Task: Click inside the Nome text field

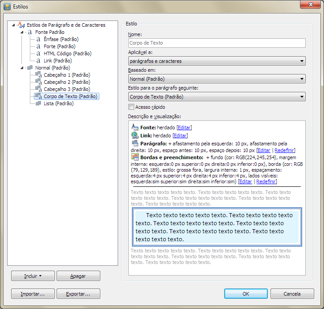Action: coord(216,43)
